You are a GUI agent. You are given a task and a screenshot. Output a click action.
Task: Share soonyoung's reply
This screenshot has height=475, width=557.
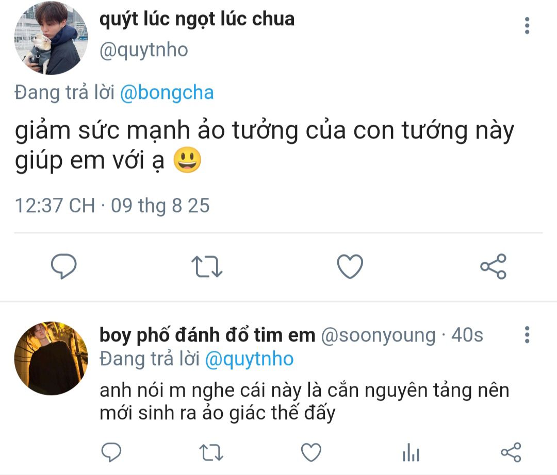coord(511,452)
